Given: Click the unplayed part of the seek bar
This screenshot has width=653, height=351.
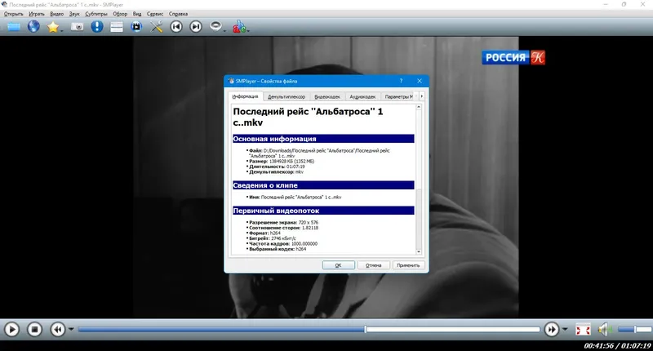Looking at the screenshot, I should (x=453, y=329).
